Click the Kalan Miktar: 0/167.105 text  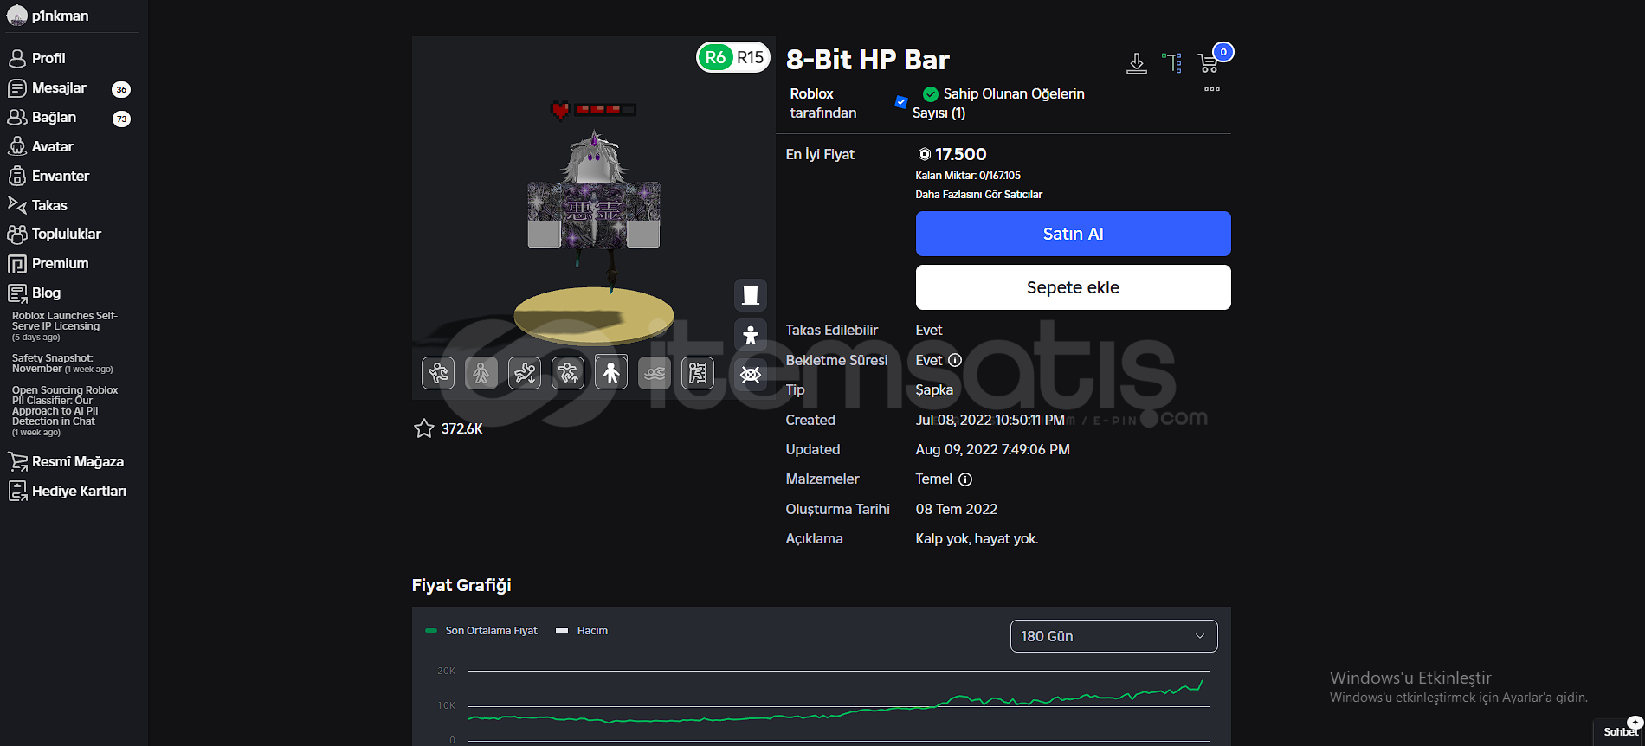[x=968, y=176]
